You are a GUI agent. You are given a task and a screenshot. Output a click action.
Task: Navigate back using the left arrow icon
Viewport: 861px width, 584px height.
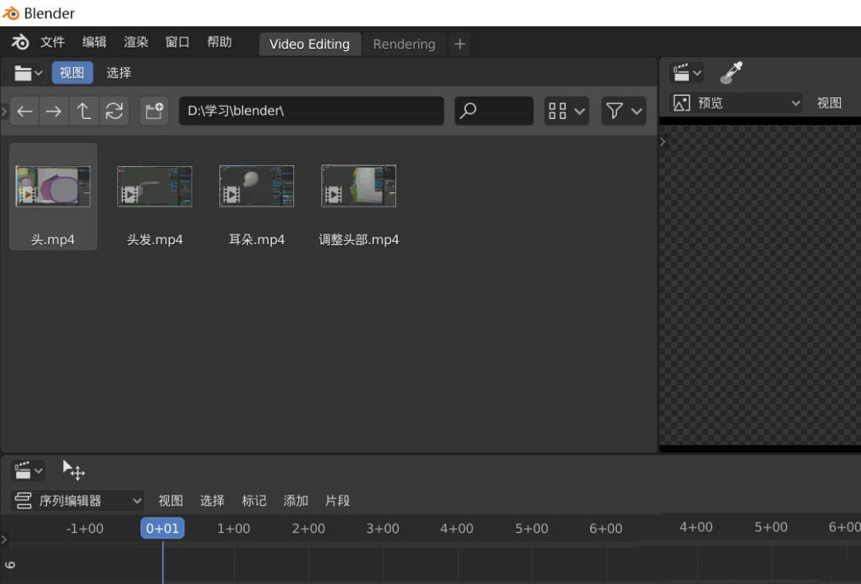pyautogui.click(x=24, y=111)
